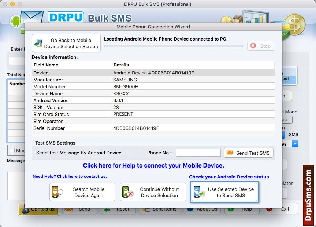Click the red stop icon
The height and width of the screenshot is (227, 316).
(253, 46)
